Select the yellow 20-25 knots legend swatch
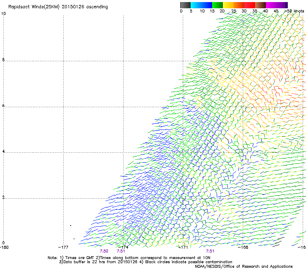The height and width of the screenshot is (269, 306). 228,5
